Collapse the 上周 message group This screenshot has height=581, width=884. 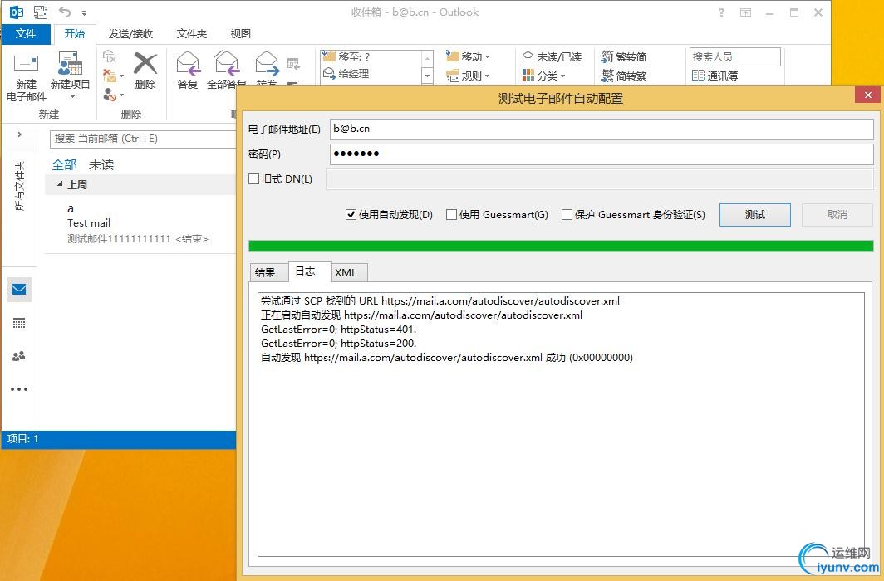click(61, 184)
